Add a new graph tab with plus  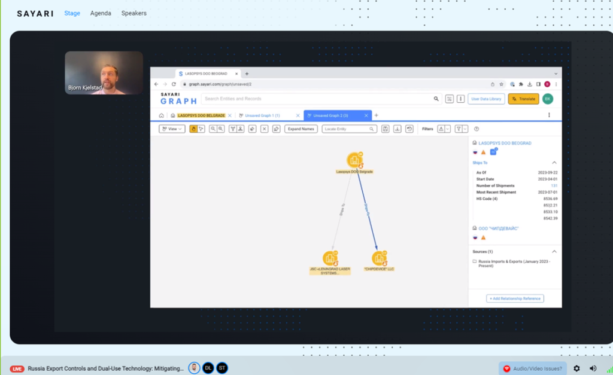click(x=377, y=115)
